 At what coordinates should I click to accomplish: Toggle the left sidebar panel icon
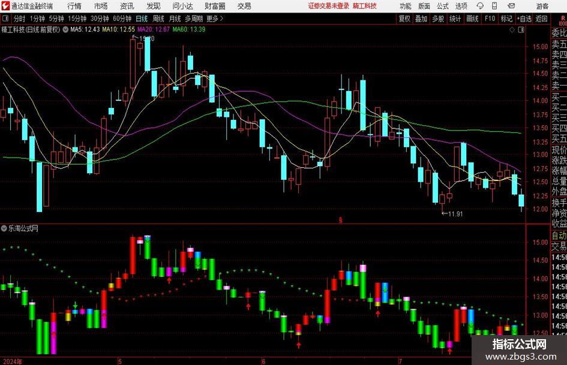tap(5, 19)
